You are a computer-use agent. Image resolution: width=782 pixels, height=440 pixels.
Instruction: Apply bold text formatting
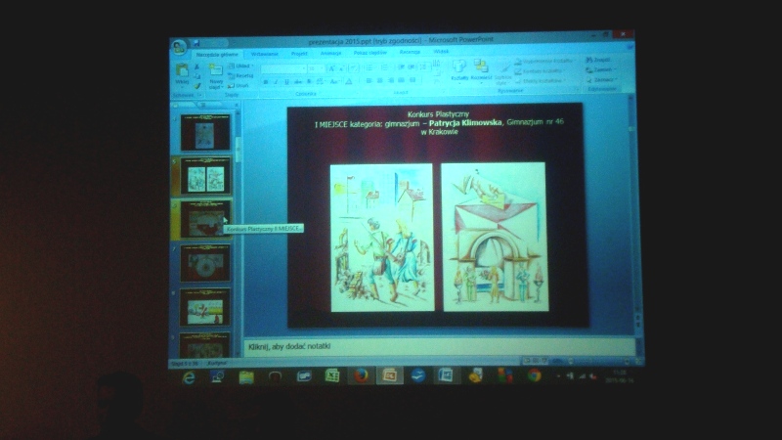[x=266, y=82]
